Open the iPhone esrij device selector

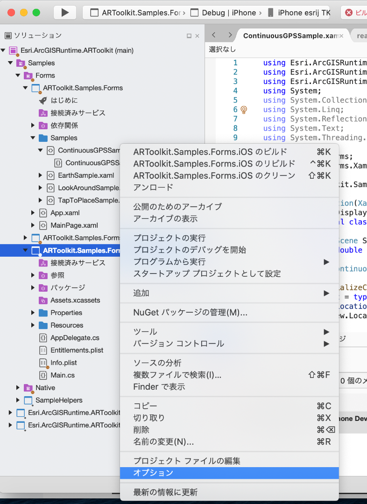point(299,13)
